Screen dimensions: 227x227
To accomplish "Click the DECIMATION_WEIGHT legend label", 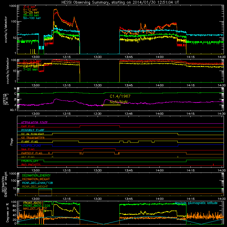I will click(36, 179).
